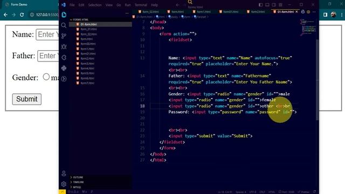Expand the OUTLINE section
Image resolution: width=345 pixels, height=194 pixels.
78,177
